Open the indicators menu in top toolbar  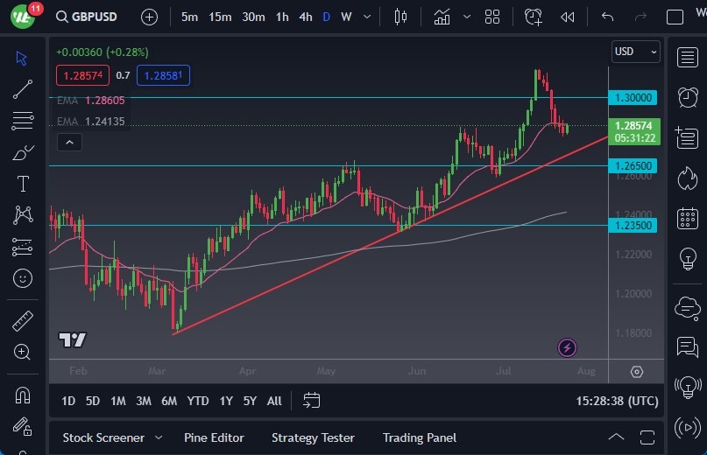pos(442,17)
